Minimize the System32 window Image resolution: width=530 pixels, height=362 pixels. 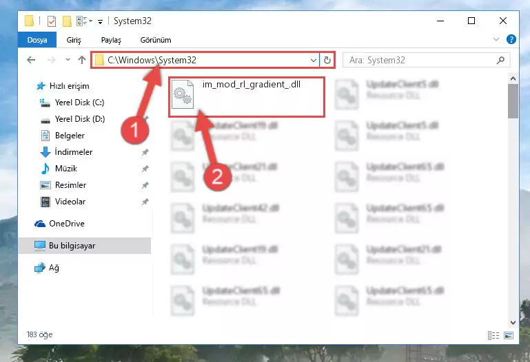[440, 21]
